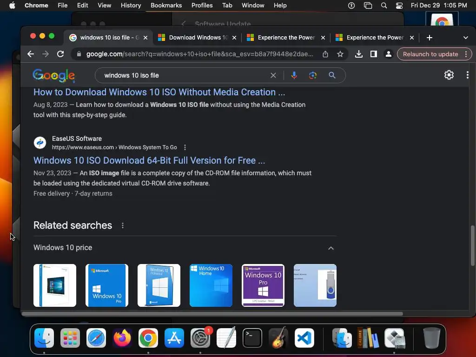Click the vertical page scrollbar
The width and height of the screenshot is (476, 357).
pyautogui.click(x=472, y=245)
